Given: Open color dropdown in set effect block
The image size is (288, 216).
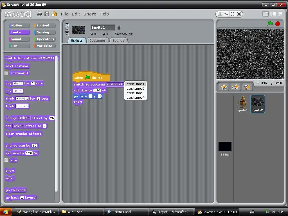Looking at the screenshot, I should (x=18, y=126).
